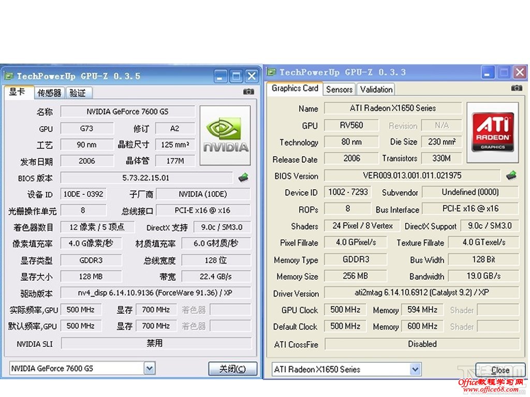Click the ATI Radeon logo image
530x397 pixels.
[493, 132]
